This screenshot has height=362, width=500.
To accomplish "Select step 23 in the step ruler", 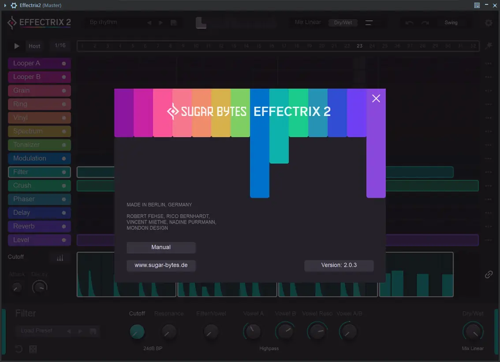I will click(359, 46).
